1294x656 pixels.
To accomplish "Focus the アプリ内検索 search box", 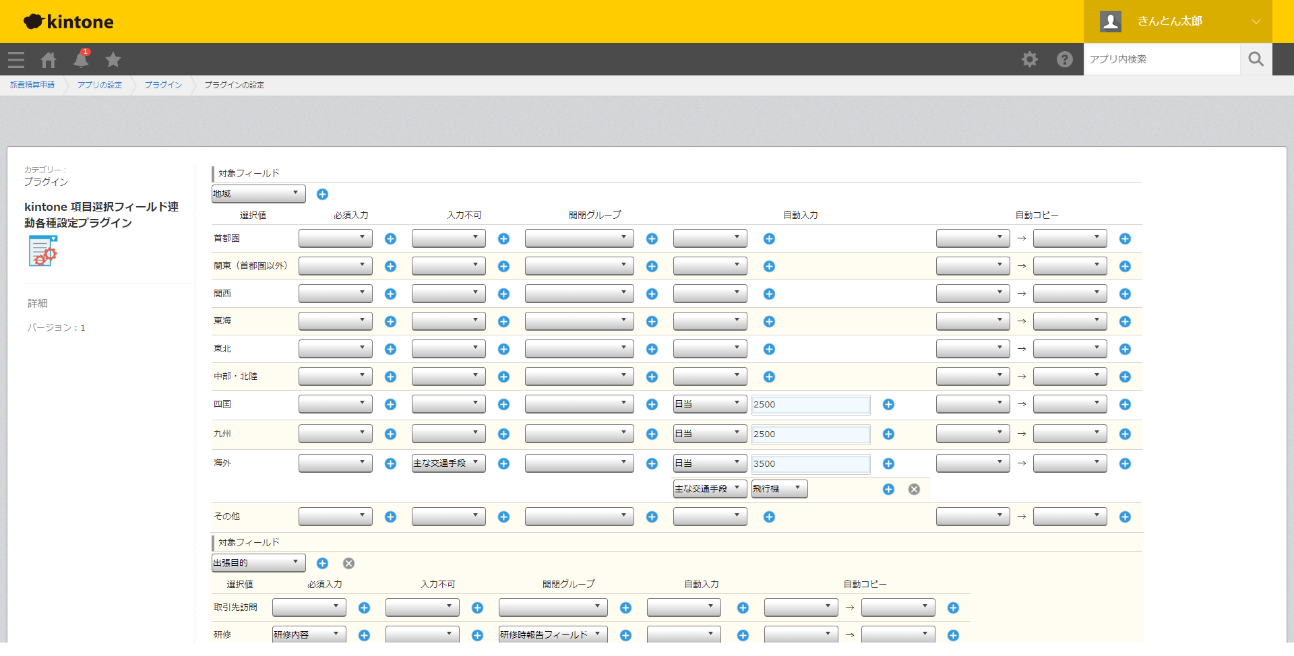I will 1162,59.
